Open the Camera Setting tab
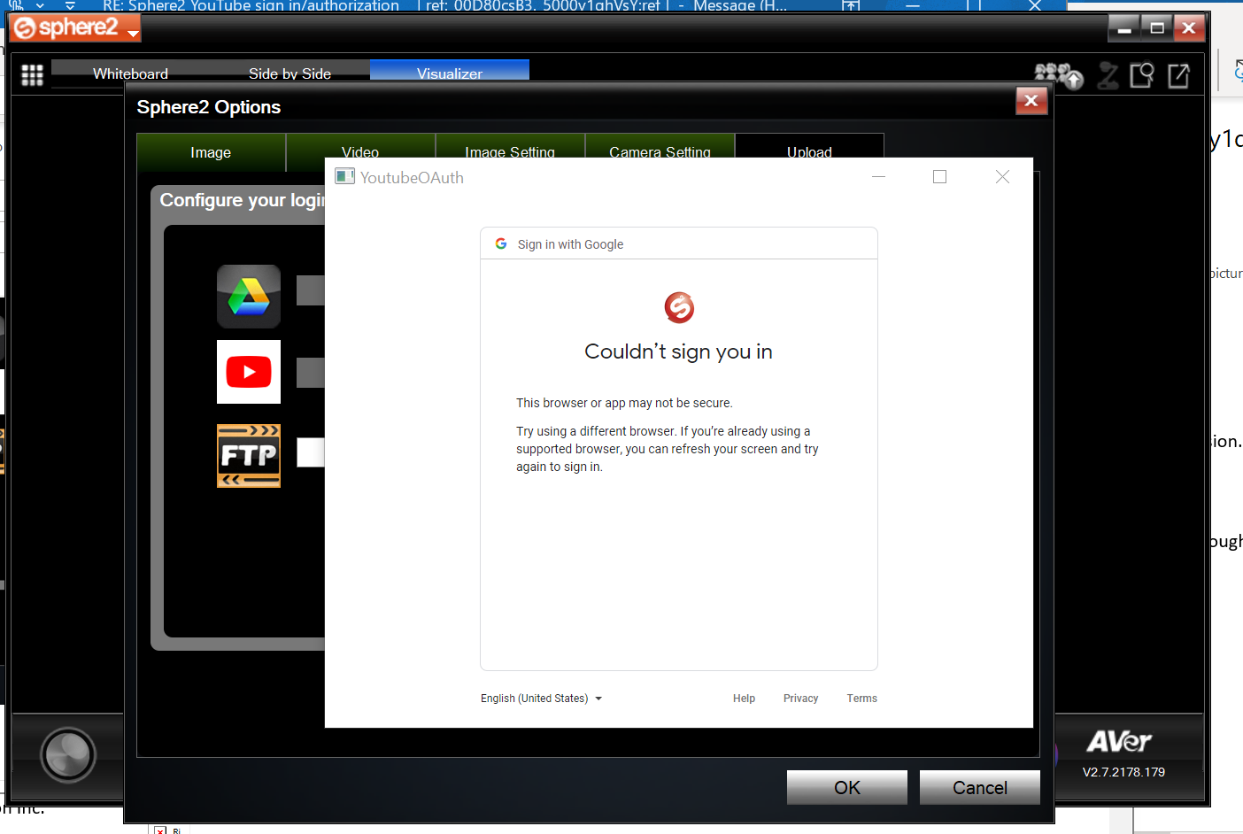 click(x=660, y=147)
